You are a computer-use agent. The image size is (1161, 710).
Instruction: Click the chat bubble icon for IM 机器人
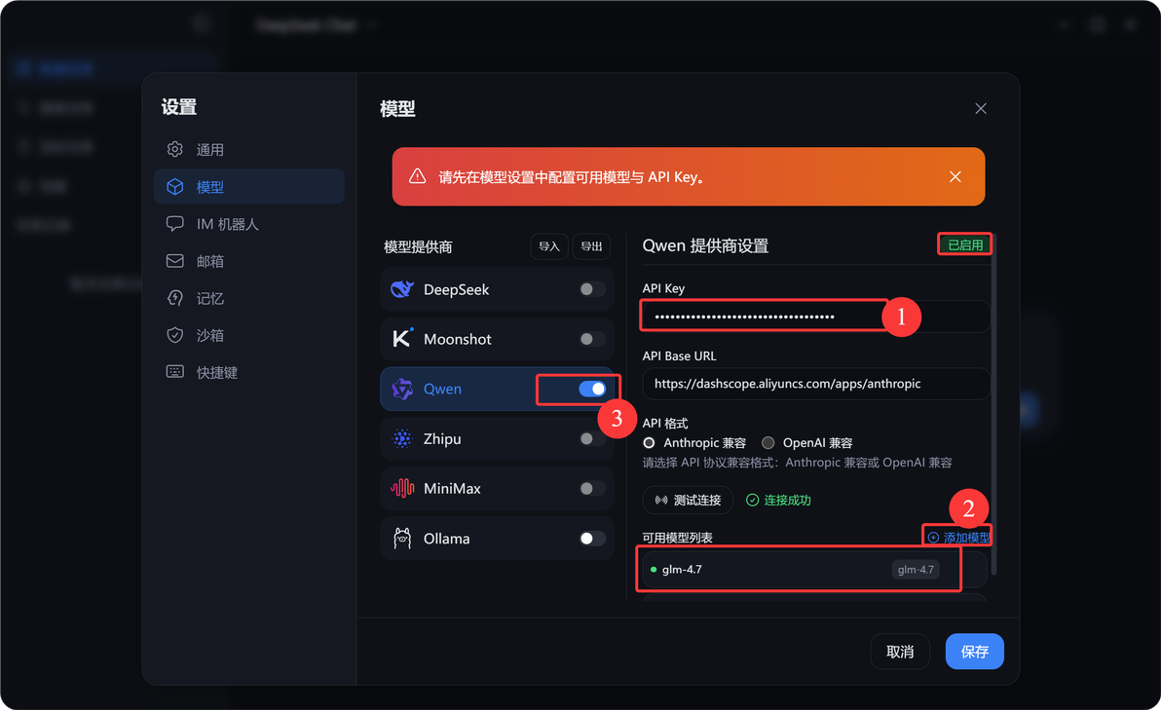(x=174, y=224)
